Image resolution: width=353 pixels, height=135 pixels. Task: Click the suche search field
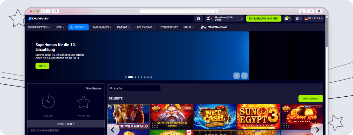pos(135,88)
